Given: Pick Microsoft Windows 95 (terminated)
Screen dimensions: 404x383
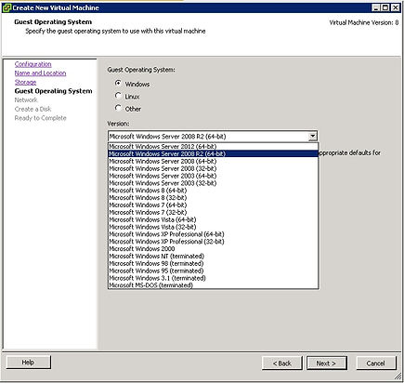Looking at the screenshot, I should click(x=213, y=271).
